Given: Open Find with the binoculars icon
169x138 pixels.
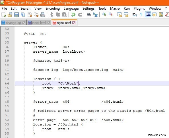Looking at the screenshot, I should tap(88, 15).
